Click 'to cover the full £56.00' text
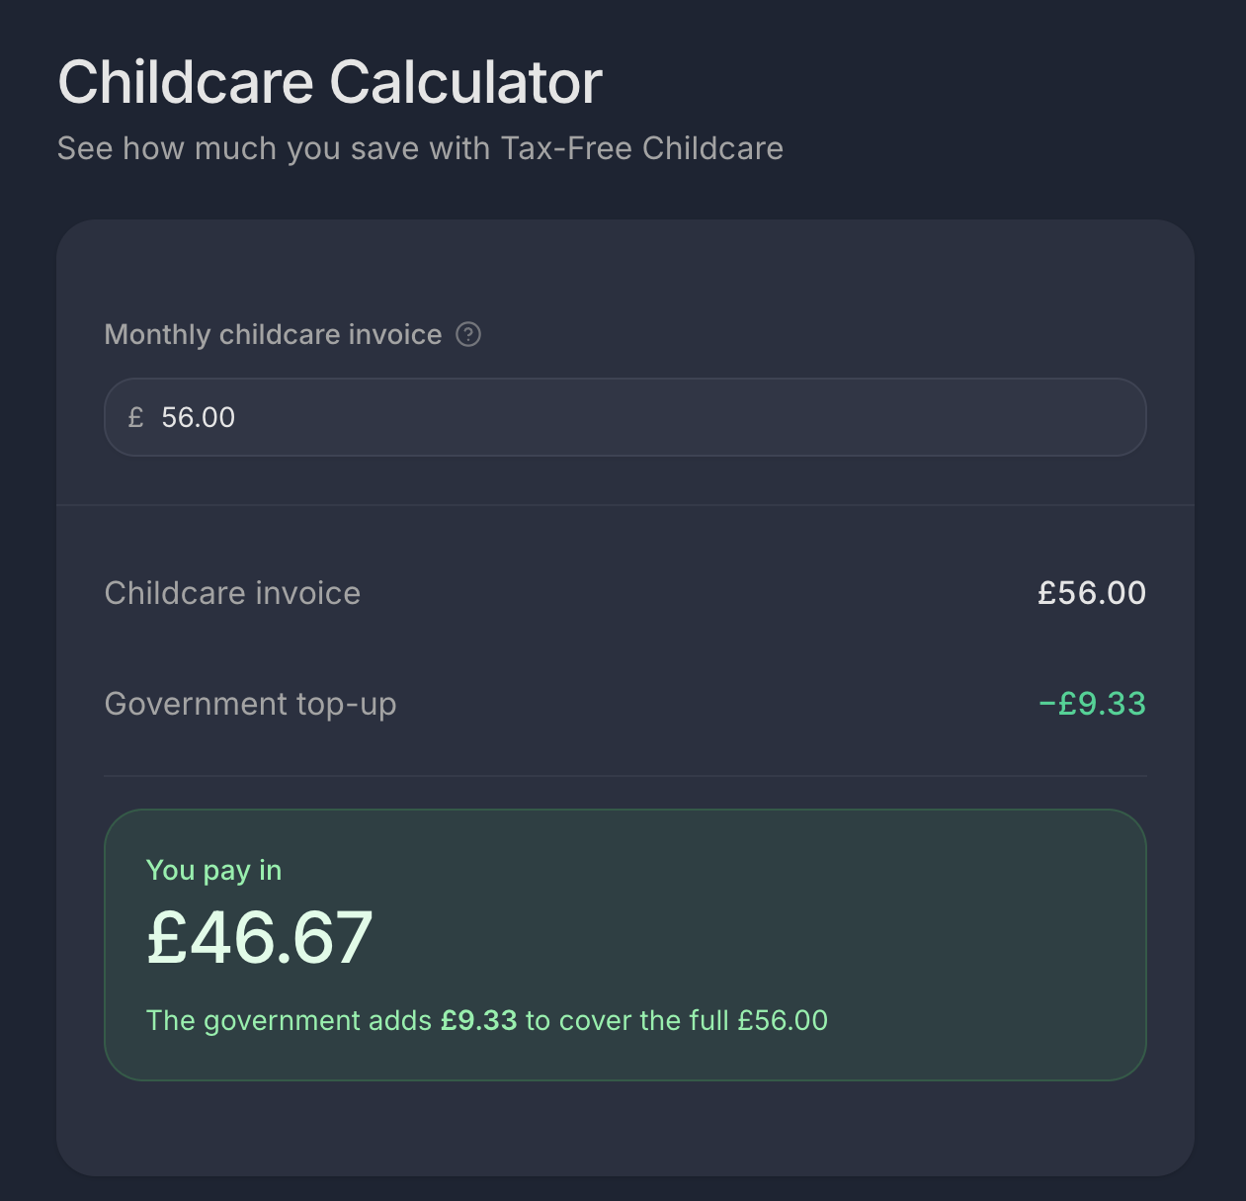Viewport: 1246px width, 1201px height. 677,1020
